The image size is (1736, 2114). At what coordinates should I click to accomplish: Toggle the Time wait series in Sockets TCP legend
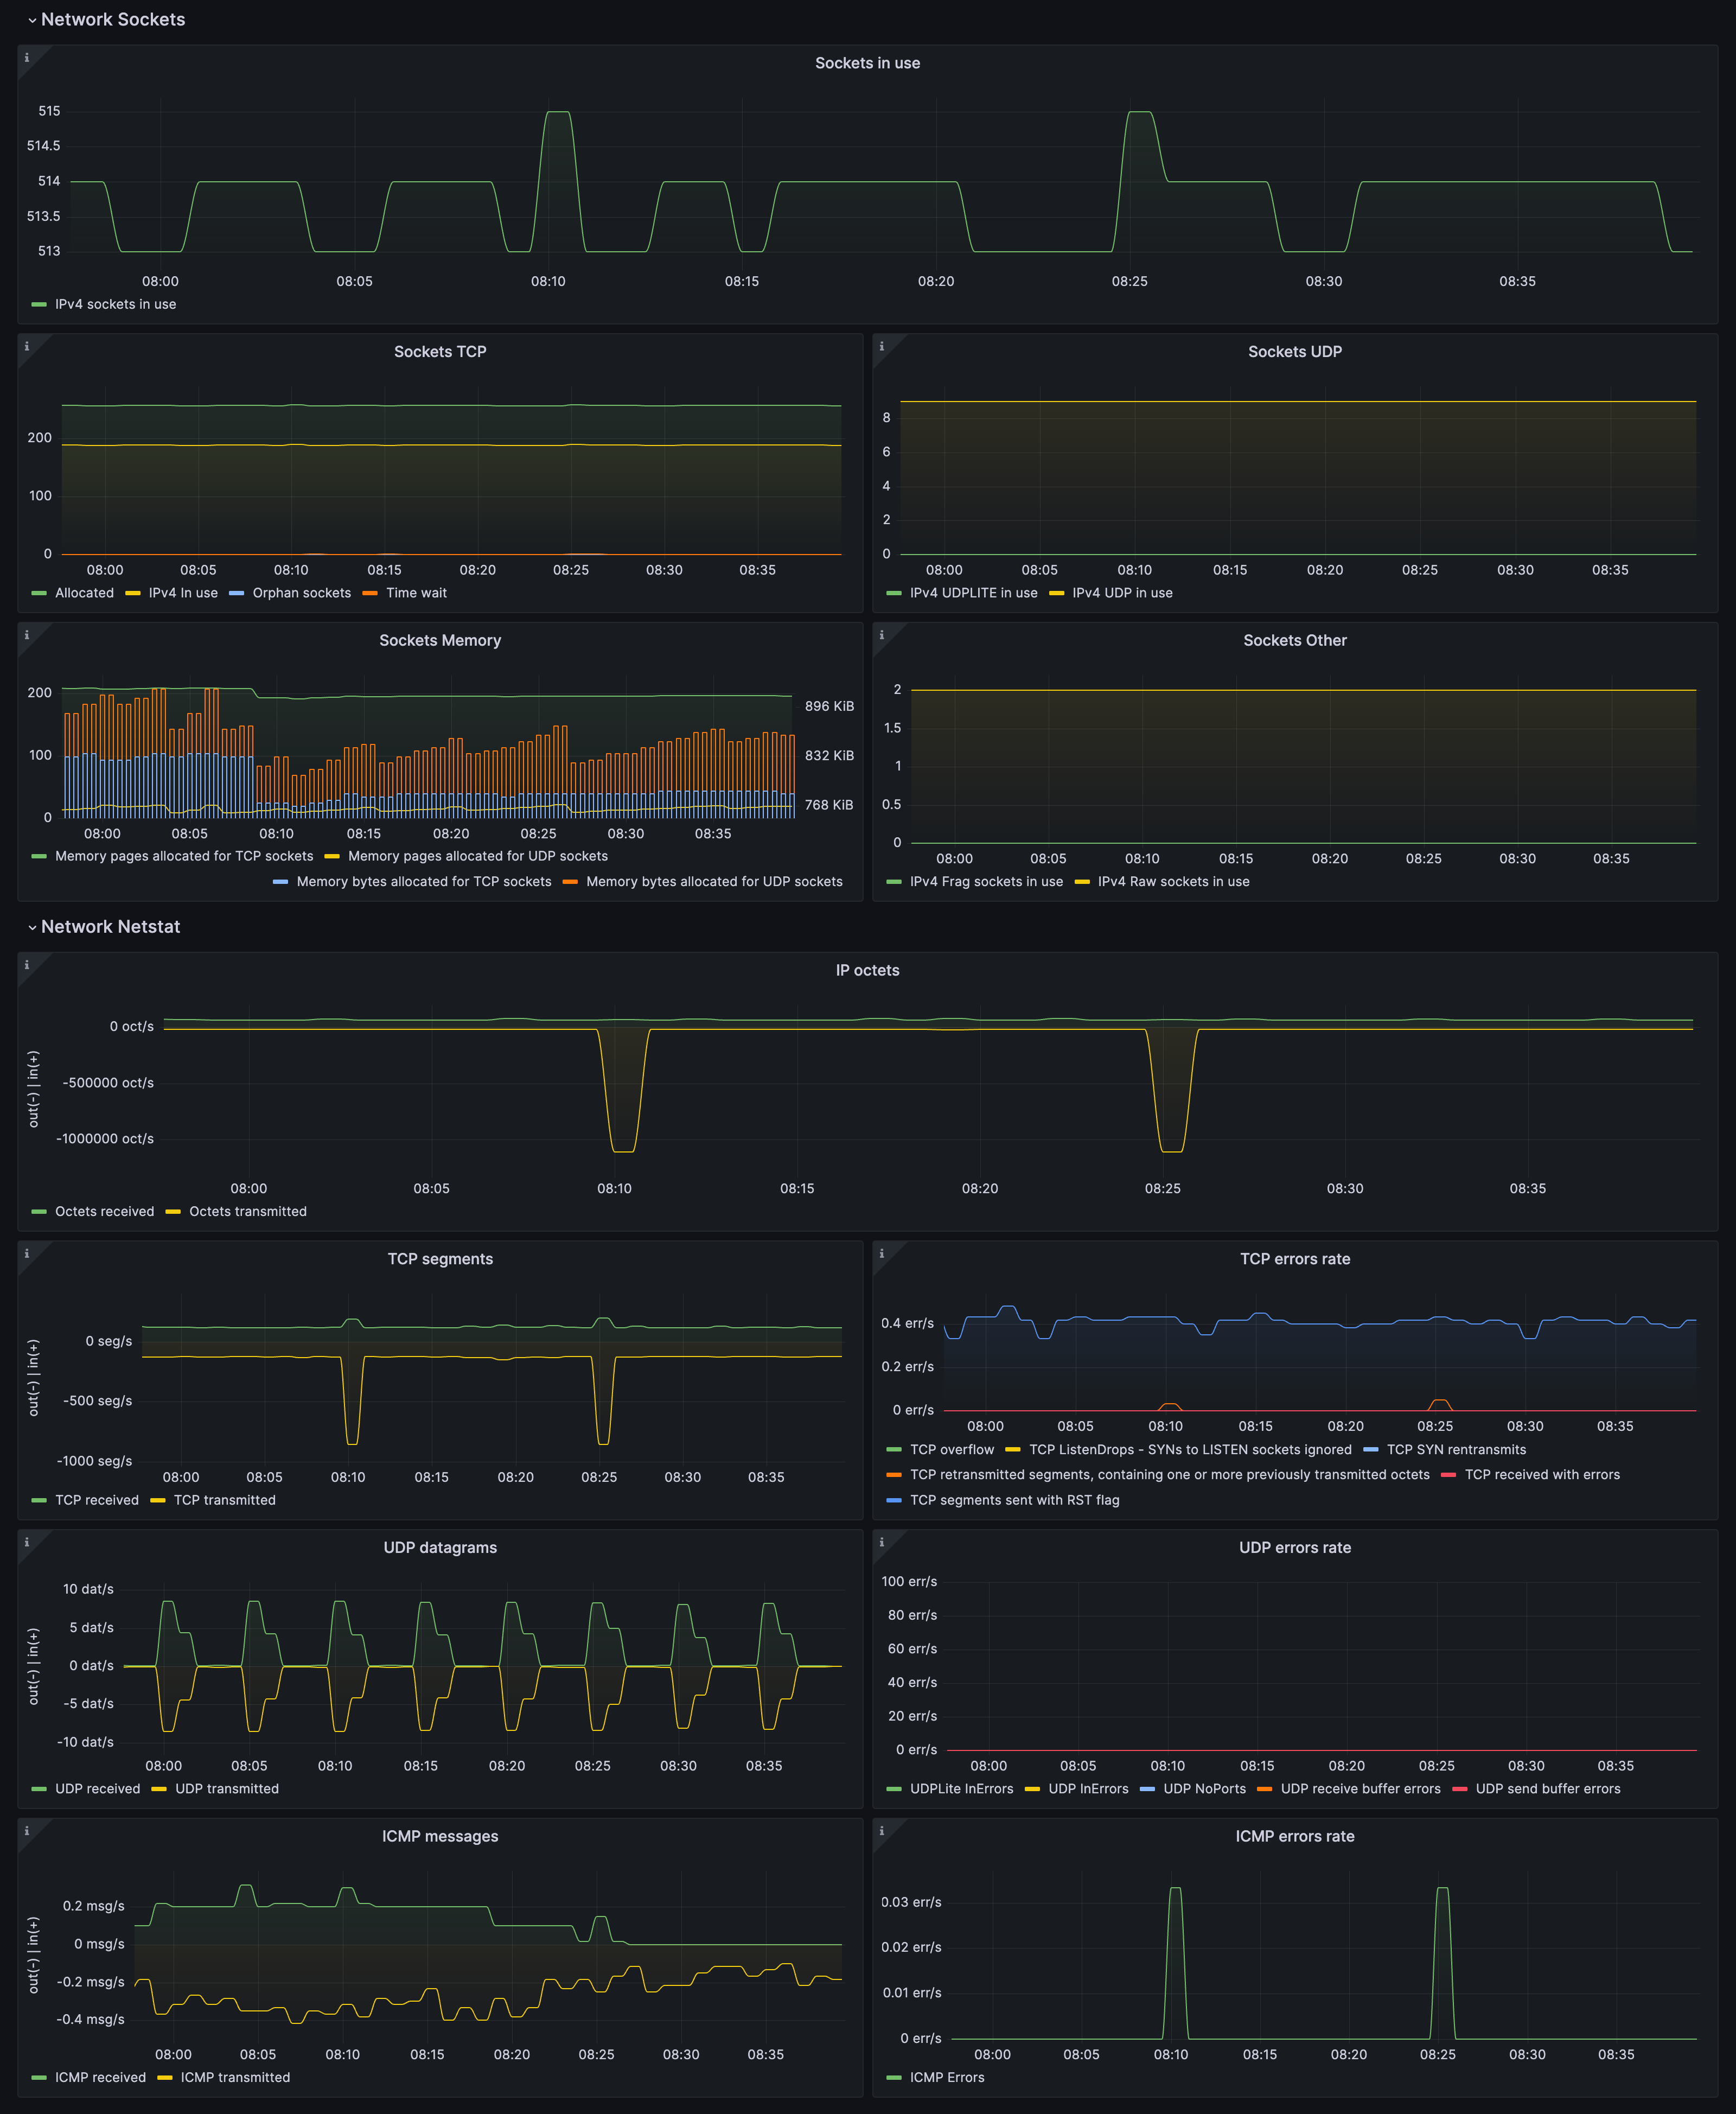(417, 592)
